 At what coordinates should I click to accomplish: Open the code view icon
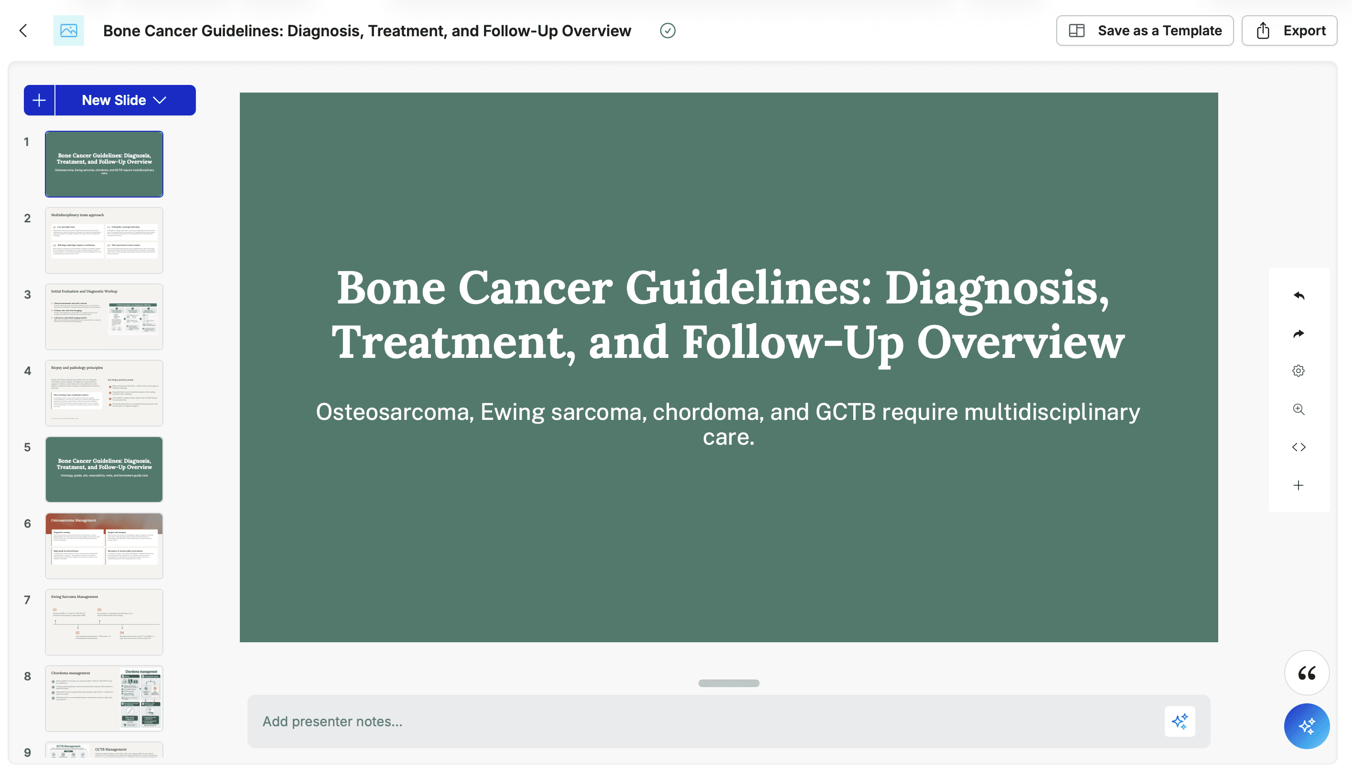coord(1298,447)
